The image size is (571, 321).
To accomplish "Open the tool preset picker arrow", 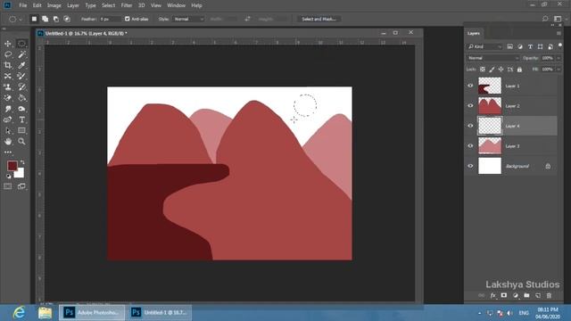I will tap(21, 20).
